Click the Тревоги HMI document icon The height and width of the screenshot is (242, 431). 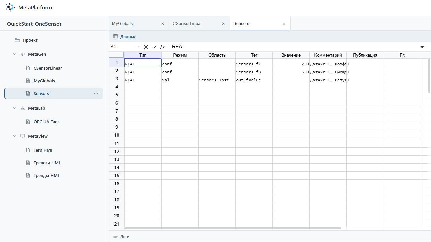(28, 163)
